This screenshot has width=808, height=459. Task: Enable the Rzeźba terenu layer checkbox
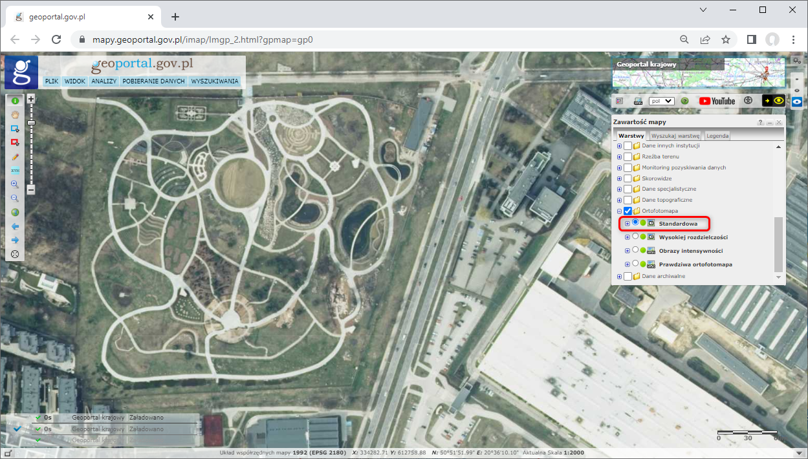(x=628, y=157)
